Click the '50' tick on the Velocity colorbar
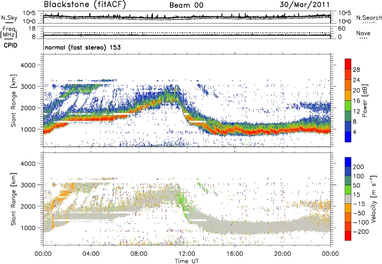This screenshot has width=382, height=264. [356, 185]
